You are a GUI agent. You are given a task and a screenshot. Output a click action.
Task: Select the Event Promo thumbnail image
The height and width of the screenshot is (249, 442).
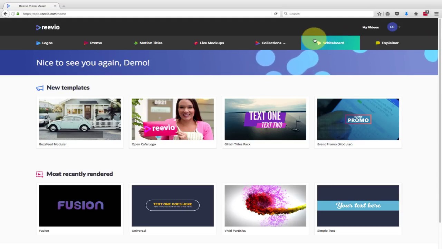pos(358,119)
